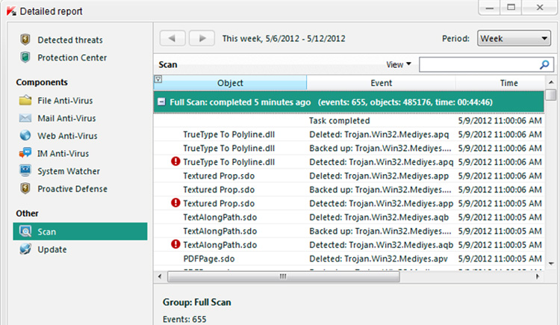Open Proactive Defense shield icon
Screen dimensions: 560x325
(x=25, y=189)
